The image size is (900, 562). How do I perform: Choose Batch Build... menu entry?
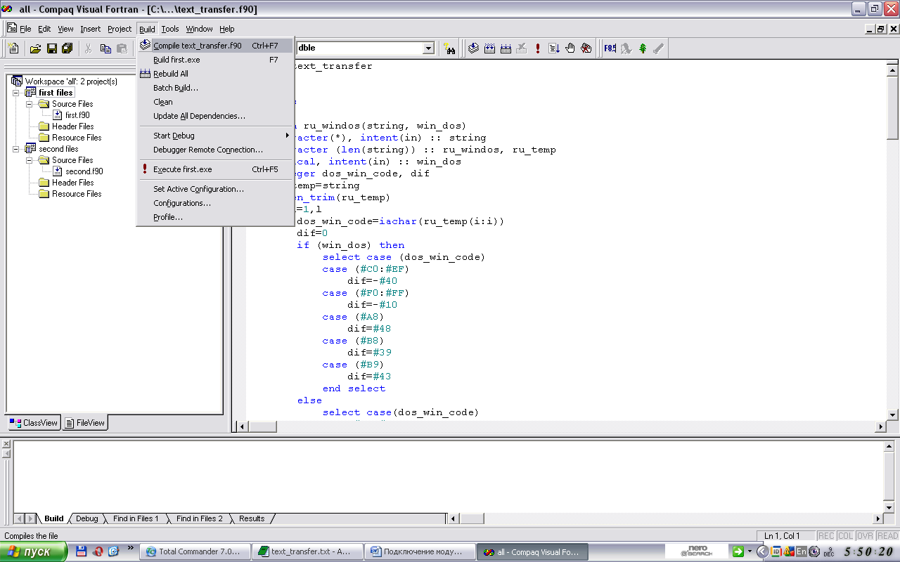coord(215,88)
